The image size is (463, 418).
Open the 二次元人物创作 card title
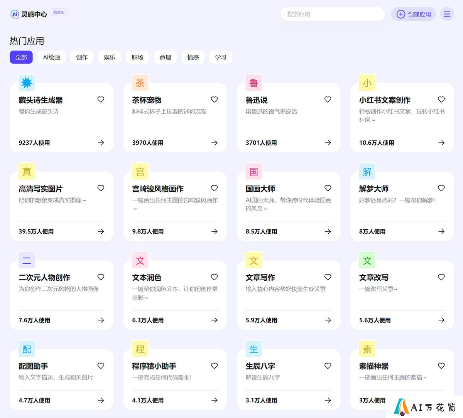pos(44,278)
